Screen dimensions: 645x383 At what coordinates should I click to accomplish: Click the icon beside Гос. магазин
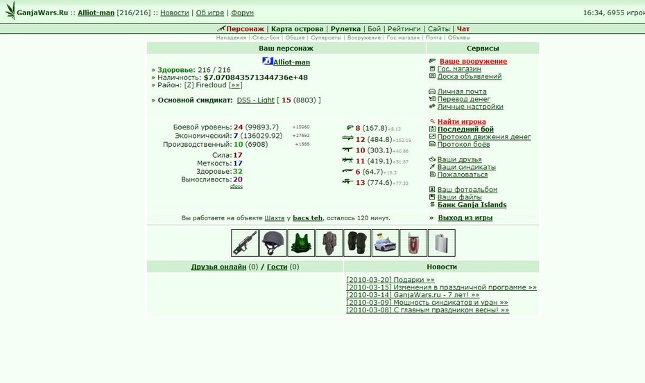432,69
